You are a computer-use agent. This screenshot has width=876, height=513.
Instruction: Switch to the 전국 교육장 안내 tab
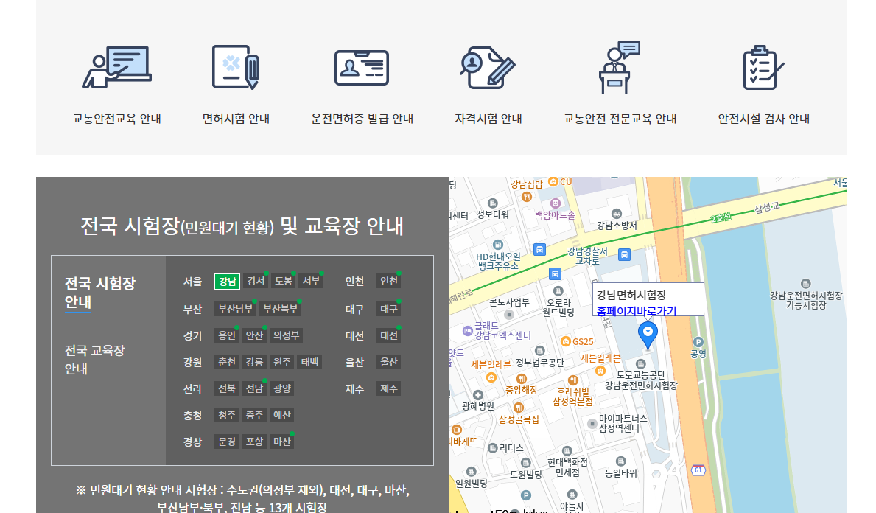94,360
